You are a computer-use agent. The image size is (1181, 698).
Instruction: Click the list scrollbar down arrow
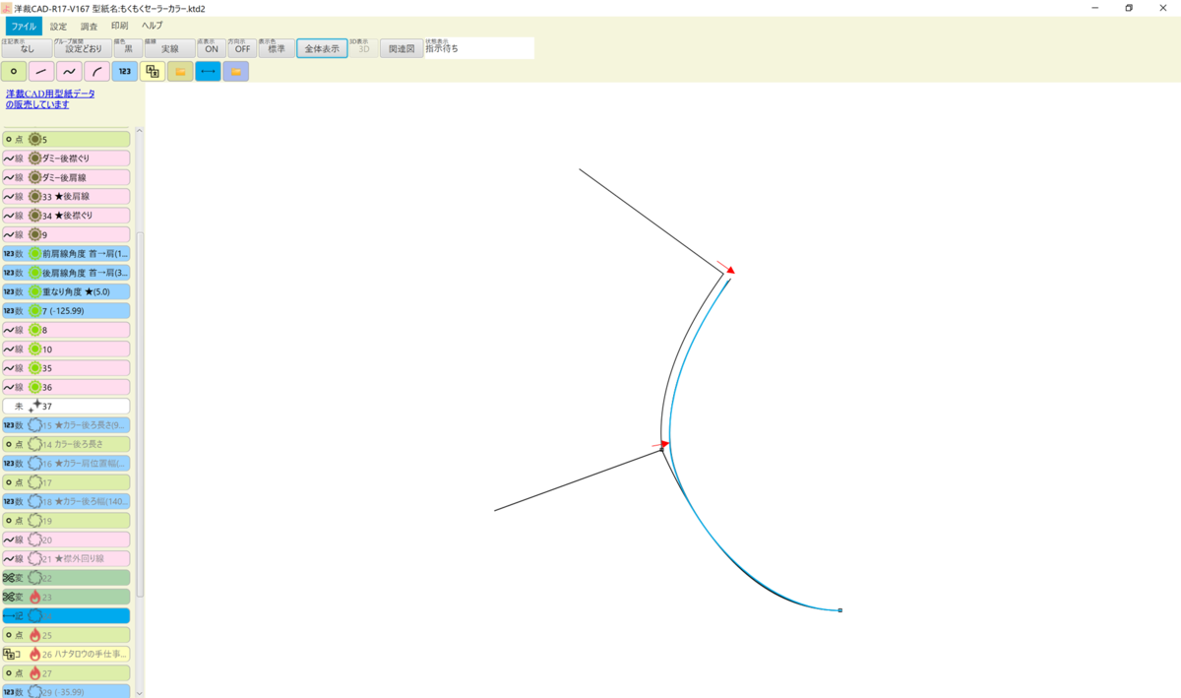(139, 692)
